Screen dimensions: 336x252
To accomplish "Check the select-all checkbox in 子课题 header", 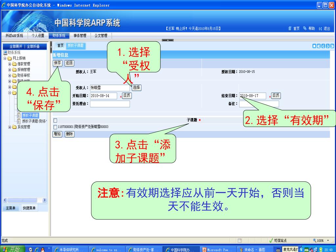I will pos(55,120).
